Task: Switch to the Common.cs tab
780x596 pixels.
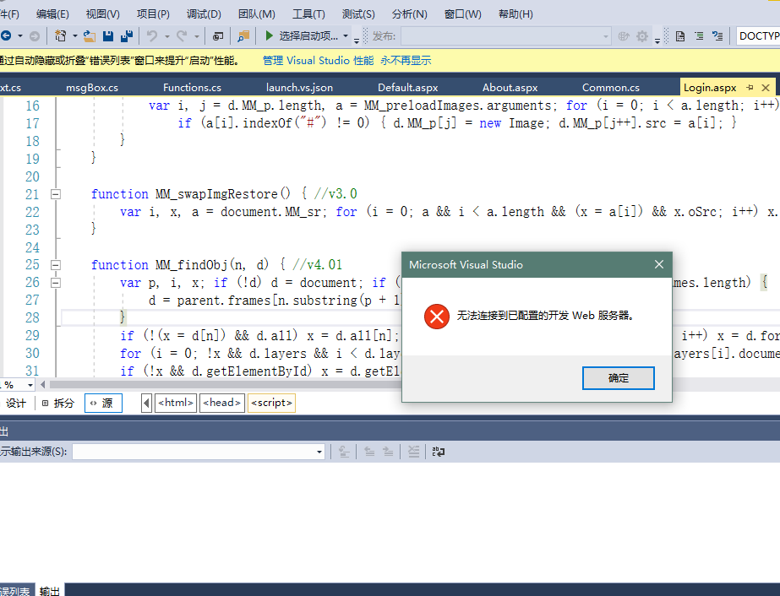Action: point(611,88)
